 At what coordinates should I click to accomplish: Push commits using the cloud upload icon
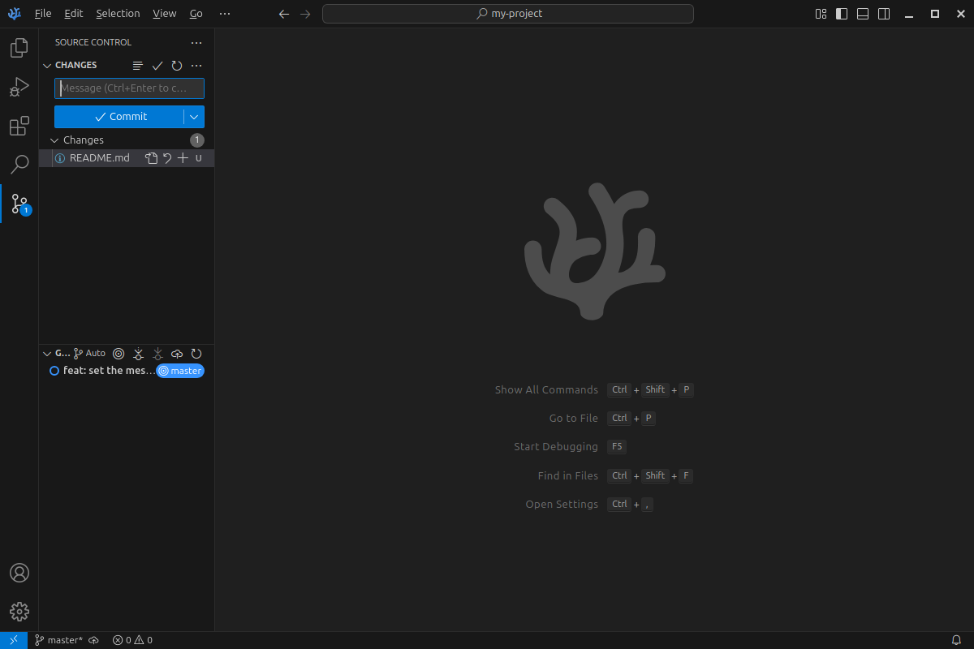(177, 353)
